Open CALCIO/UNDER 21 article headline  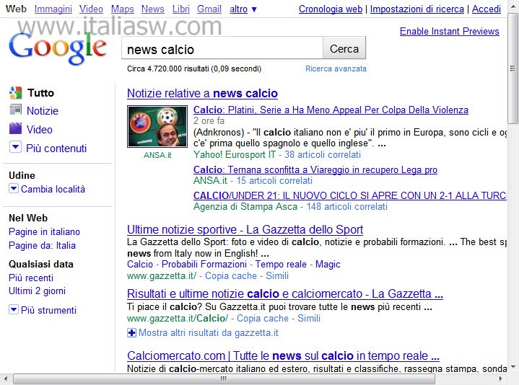349,195
